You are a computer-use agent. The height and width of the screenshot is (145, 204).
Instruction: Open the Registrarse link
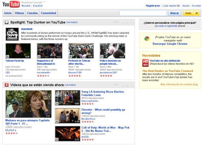pos(153,6)
